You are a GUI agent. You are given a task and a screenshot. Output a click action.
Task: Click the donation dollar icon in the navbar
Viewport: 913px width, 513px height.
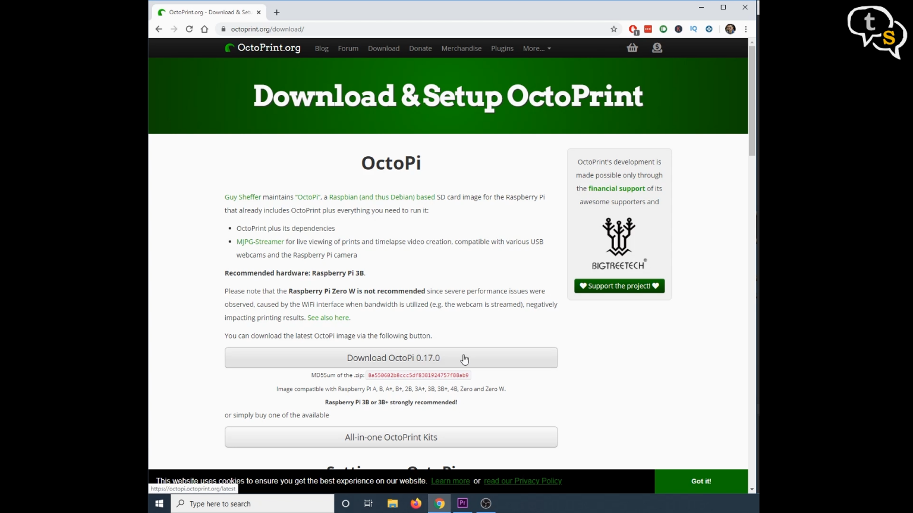point(657,47)
